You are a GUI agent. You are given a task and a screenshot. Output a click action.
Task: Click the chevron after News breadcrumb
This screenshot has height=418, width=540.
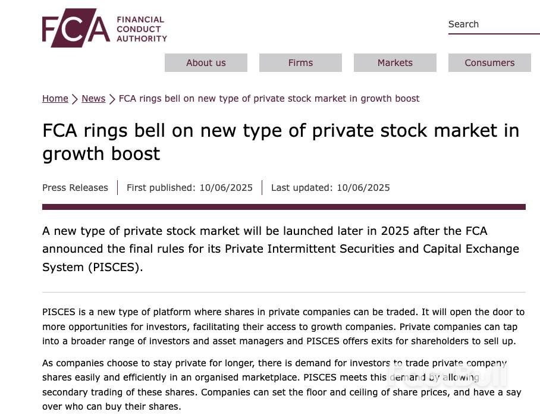click(x=112, y=99)
